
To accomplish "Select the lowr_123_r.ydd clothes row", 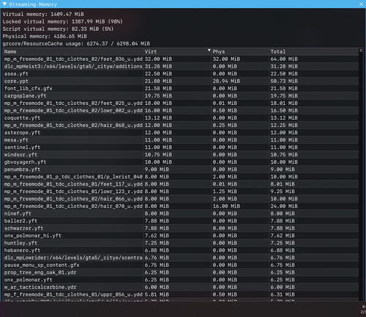I will (181, 192).
